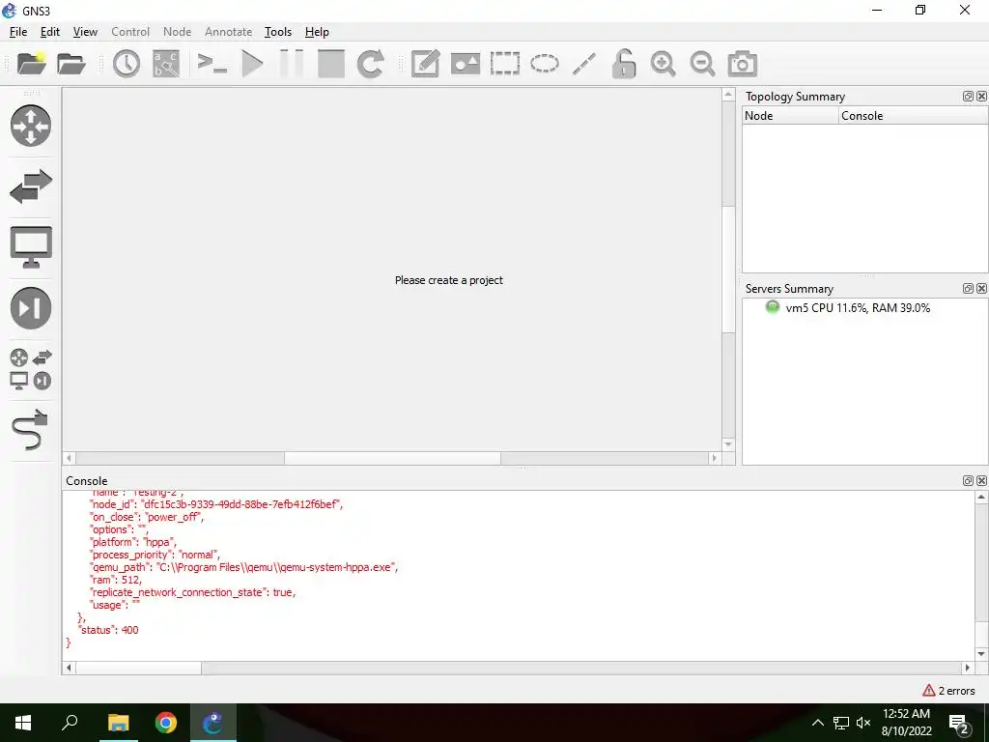Click the vm5 green status indicator

click(x=772, y=307)
